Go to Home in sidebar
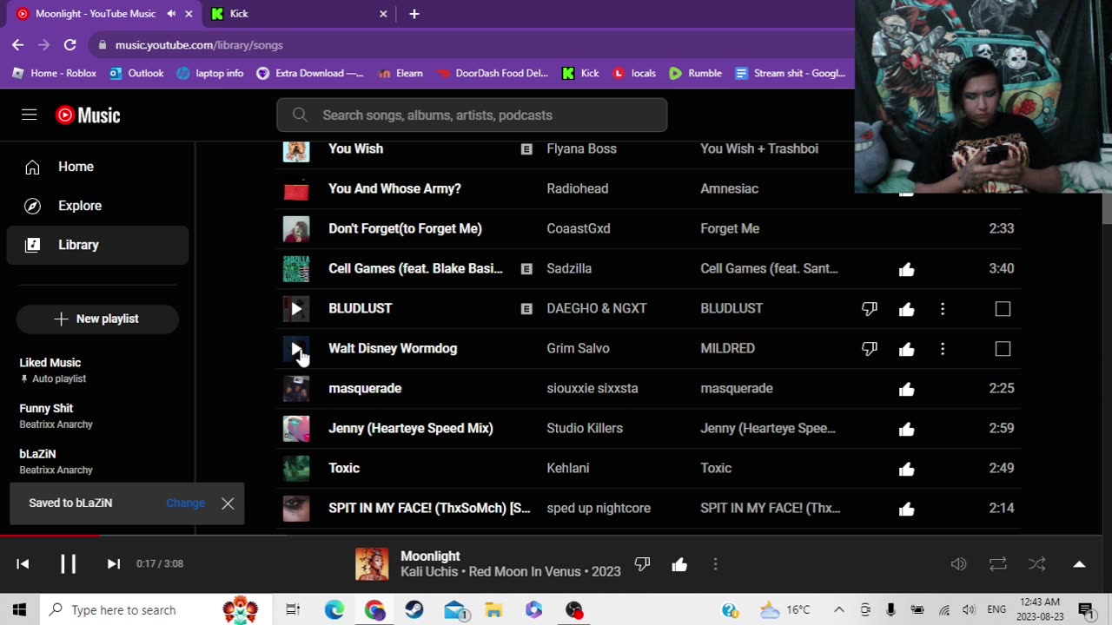The width and height of the screenshot is (1112, 625). 97,167
